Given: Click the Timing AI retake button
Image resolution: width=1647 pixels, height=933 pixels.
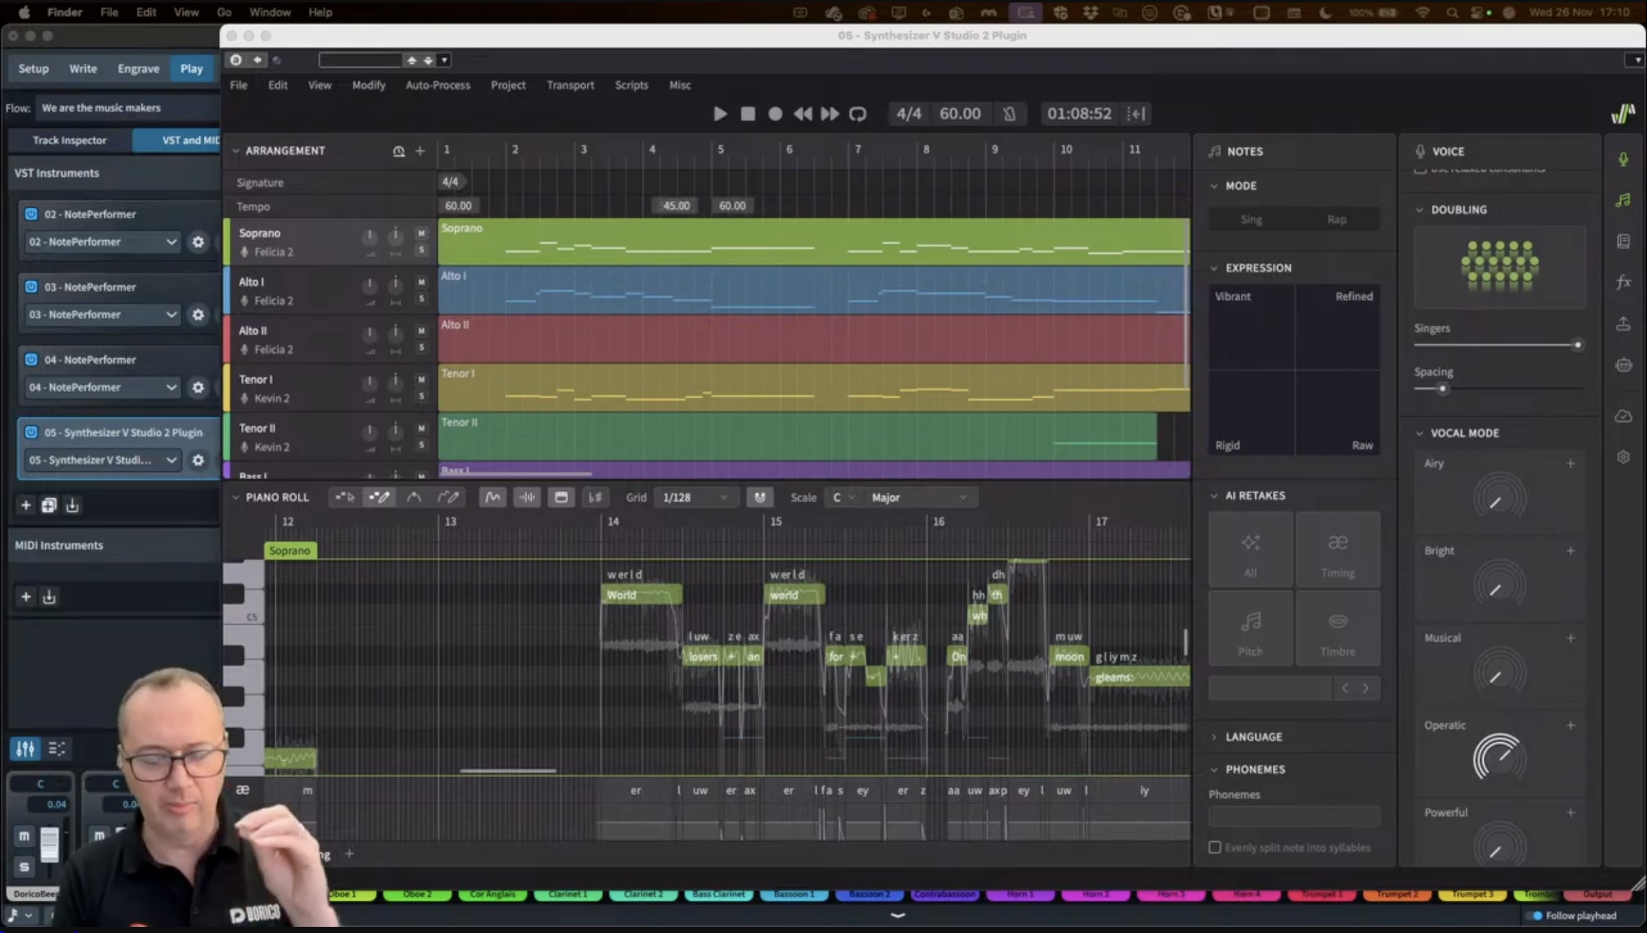Looking at the screenshot, I should (1338, 551).
